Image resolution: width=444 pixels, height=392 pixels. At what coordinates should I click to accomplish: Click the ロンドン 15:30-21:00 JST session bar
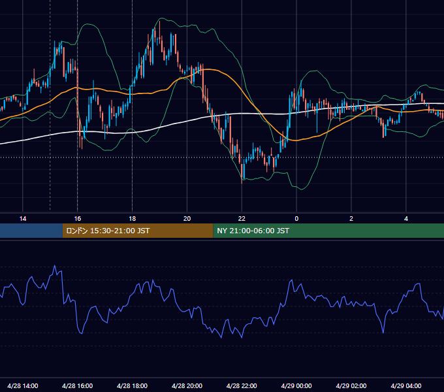138,231
